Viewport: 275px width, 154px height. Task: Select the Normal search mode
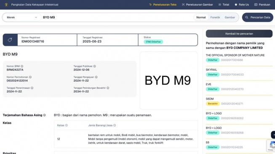click(201, 17)
